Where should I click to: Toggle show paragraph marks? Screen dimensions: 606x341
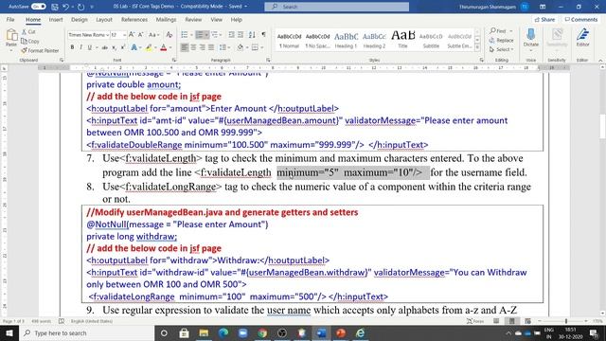pos(263,35)
